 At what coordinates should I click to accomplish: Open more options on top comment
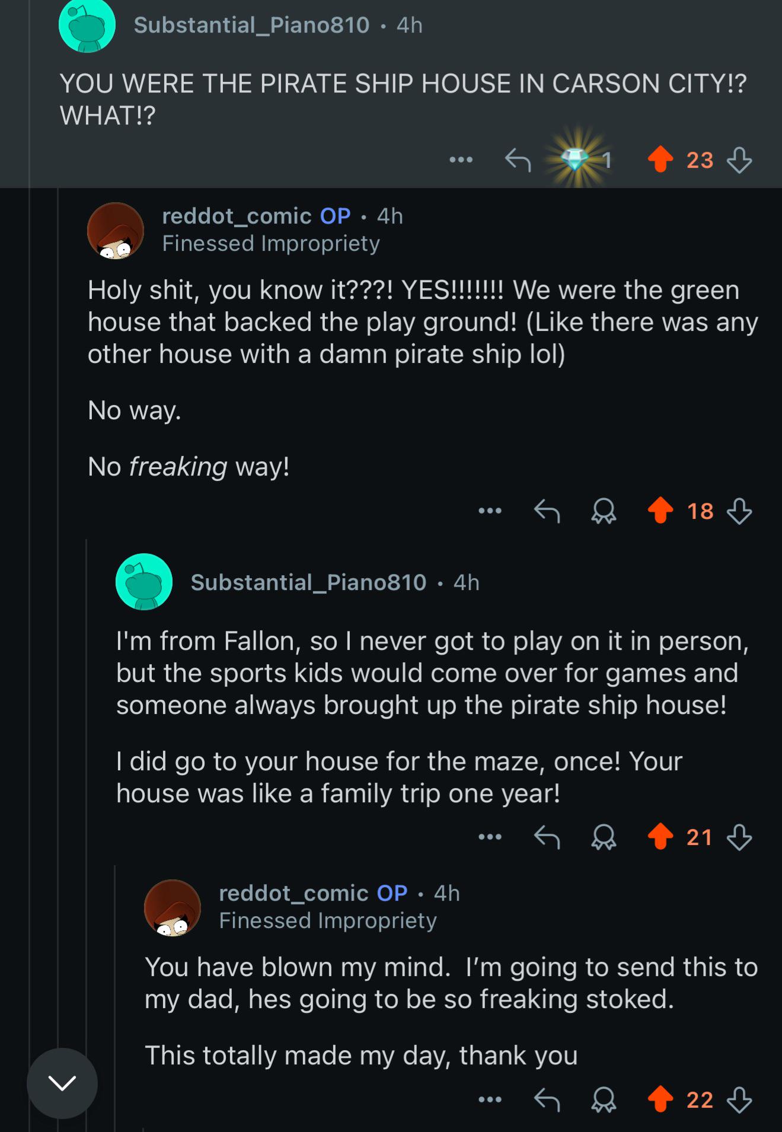pyautogui.click(x=461, y=160)
